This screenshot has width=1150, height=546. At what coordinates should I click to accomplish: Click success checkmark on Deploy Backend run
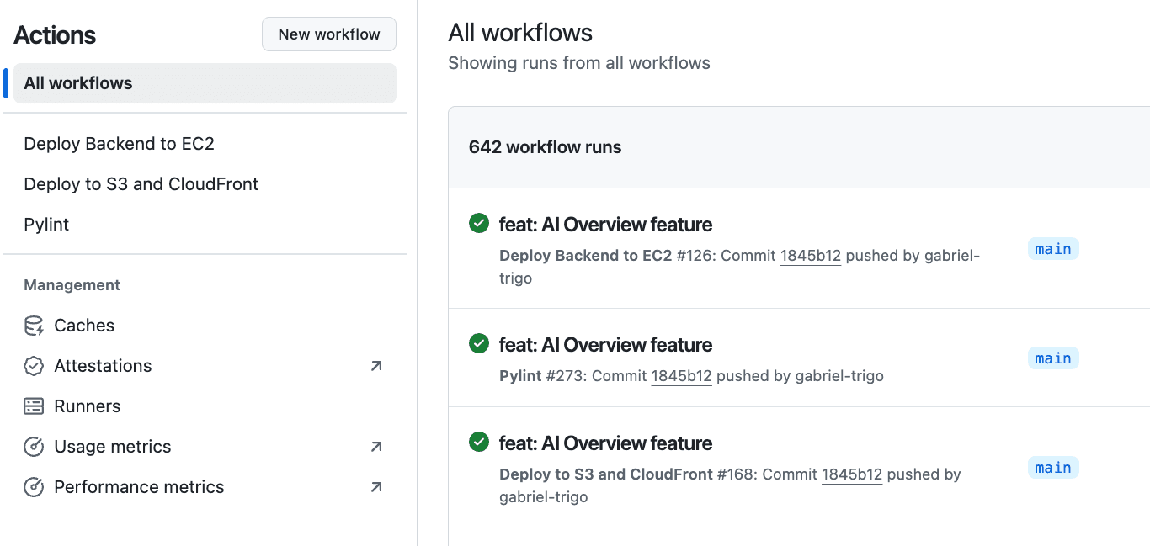click(478, 224)
